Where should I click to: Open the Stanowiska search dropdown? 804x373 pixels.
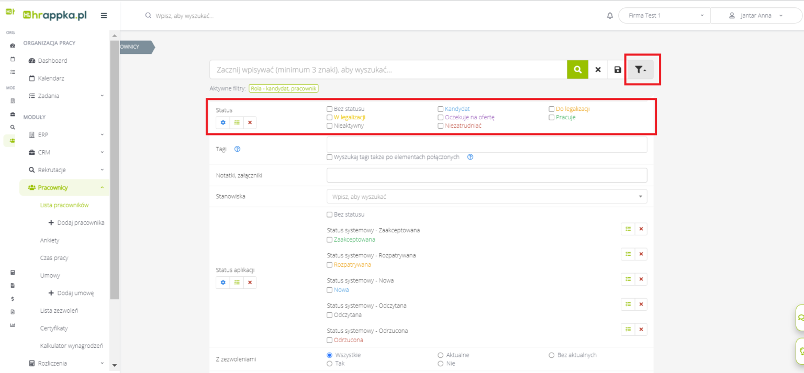pyautogui.click(x=486, y=197)
